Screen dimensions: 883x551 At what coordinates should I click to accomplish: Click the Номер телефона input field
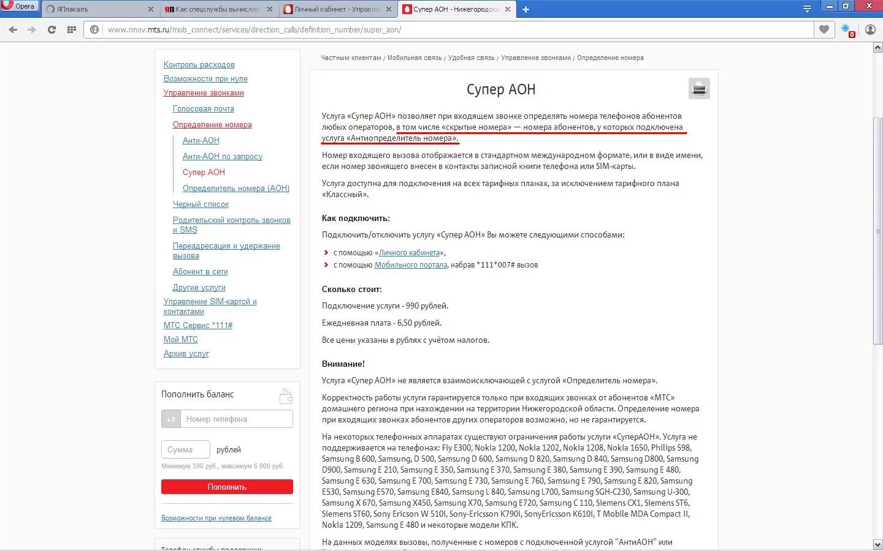[236, 419]
